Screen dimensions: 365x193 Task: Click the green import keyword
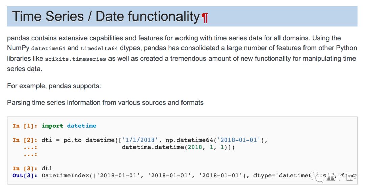[52, 126]
